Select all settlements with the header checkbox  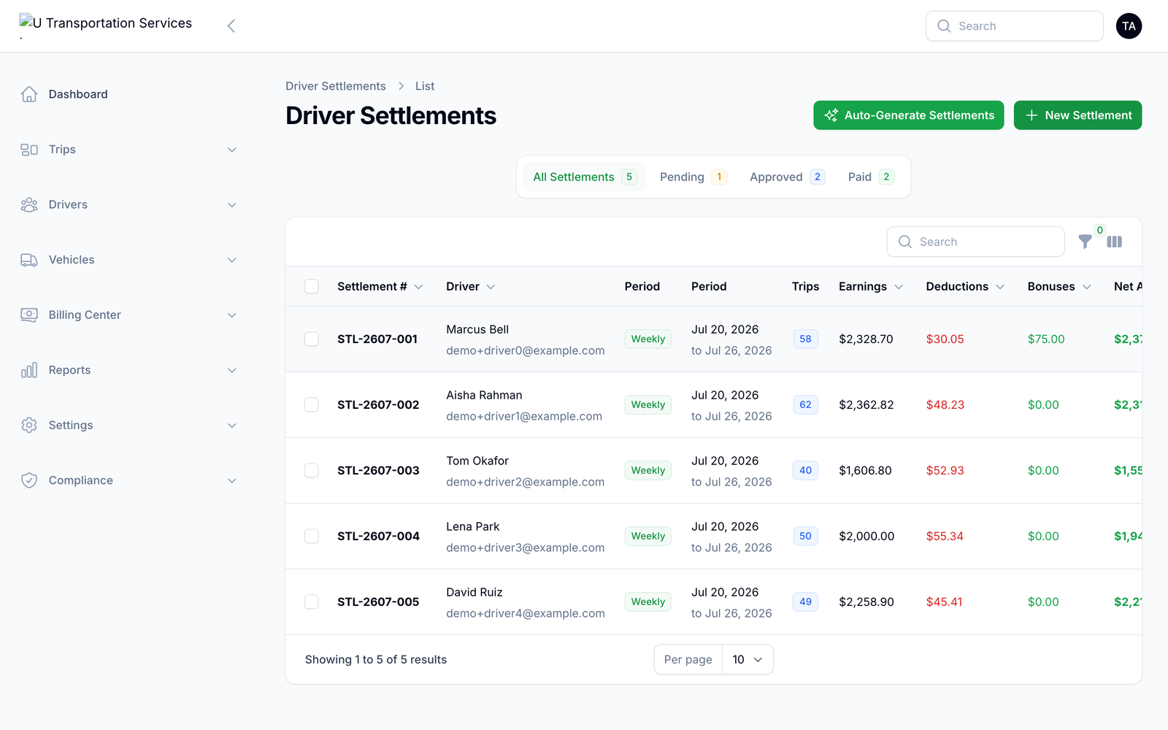pyautogui.click(x=312, y=286)
